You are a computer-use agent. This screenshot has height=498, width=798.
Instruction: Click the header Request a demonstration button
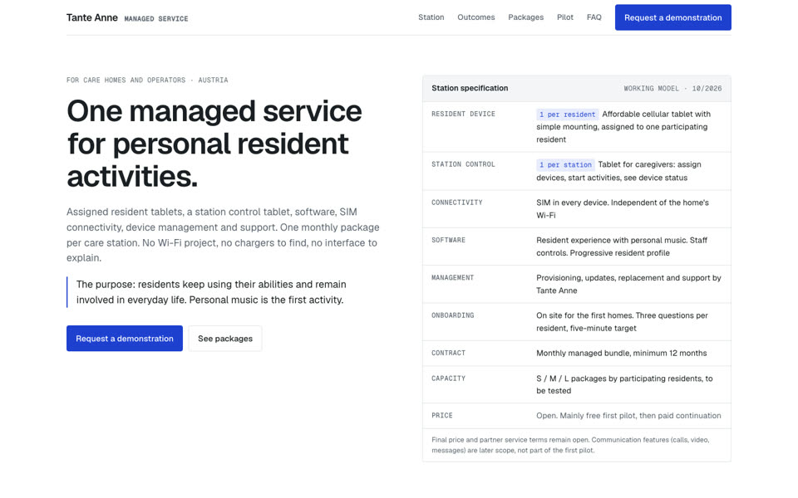[672, 17]
